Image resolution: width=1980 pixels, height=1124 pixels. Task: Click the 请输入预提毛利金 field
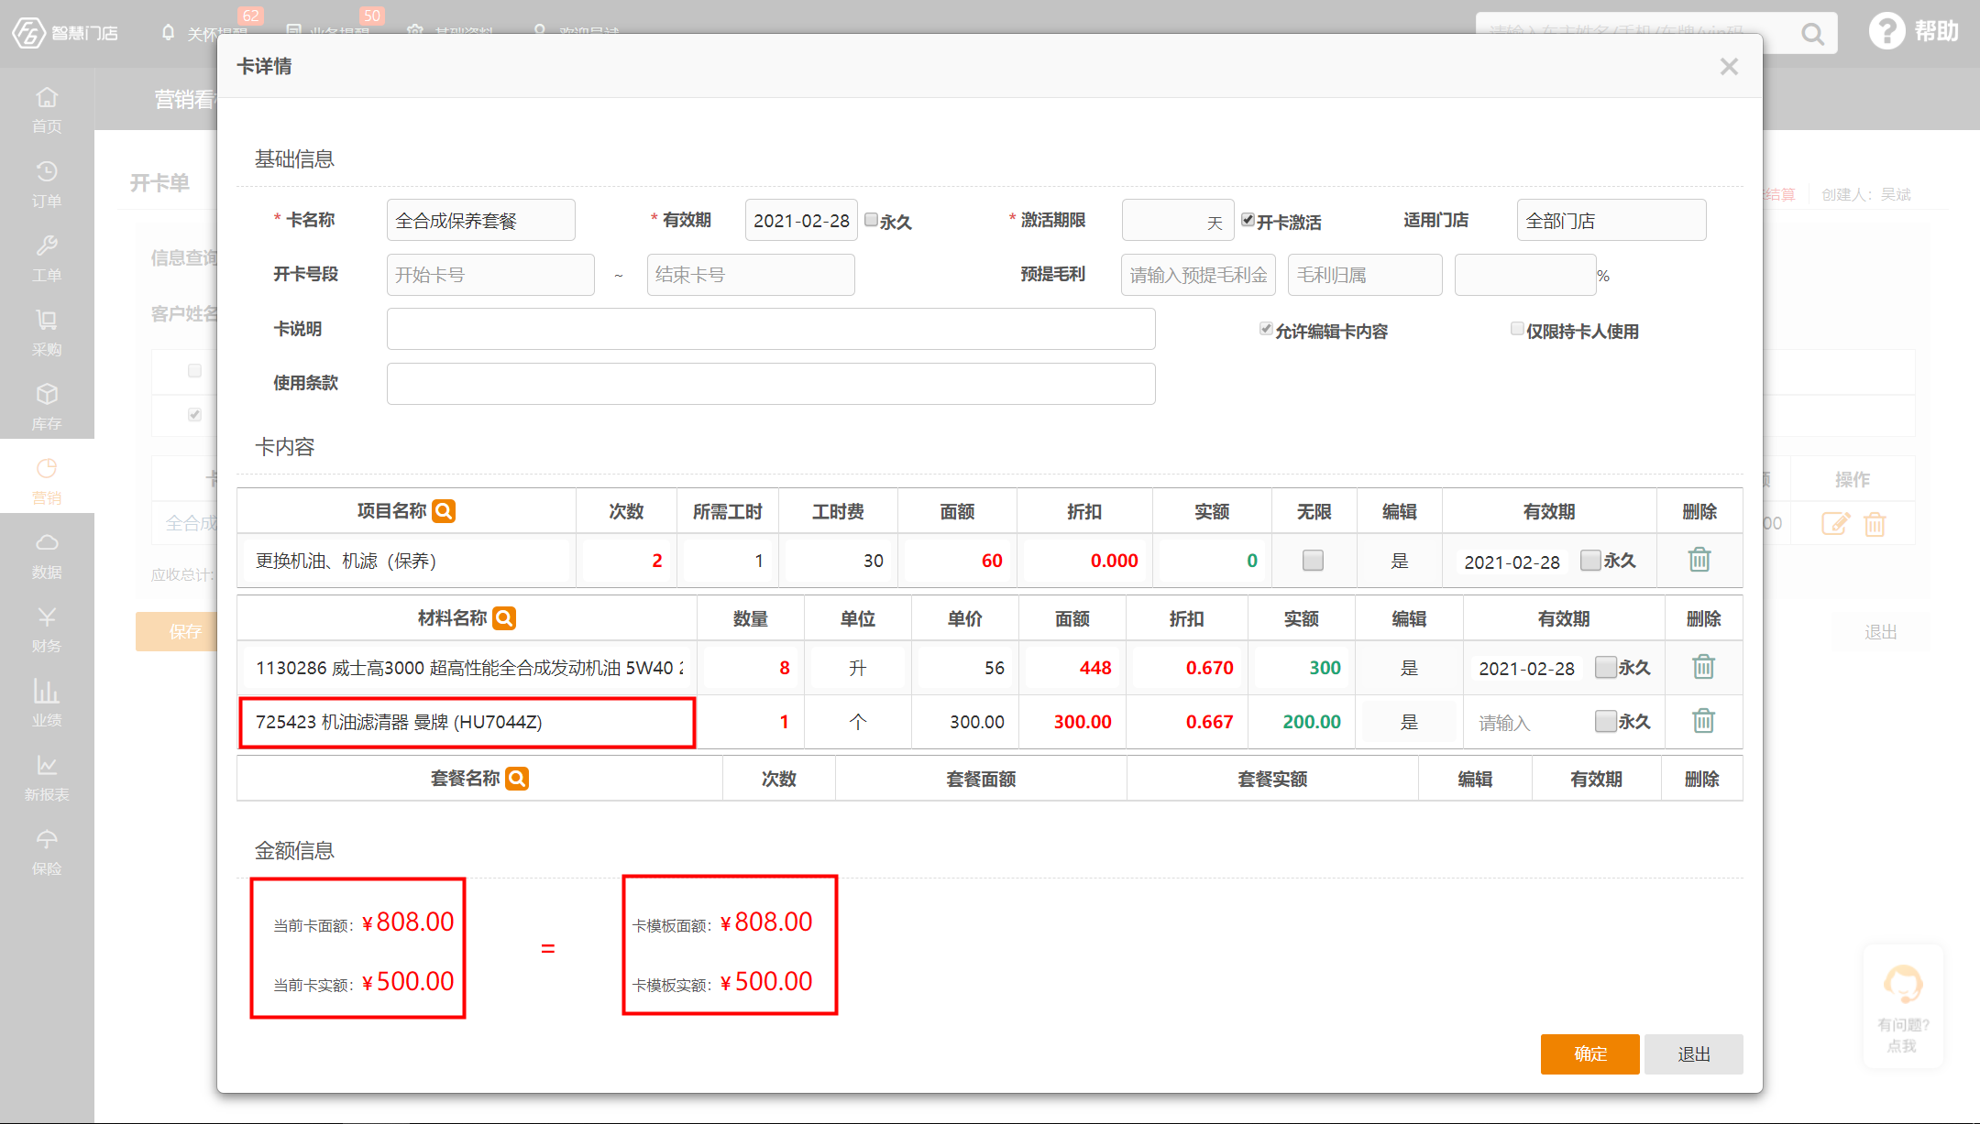[1198, 275]
